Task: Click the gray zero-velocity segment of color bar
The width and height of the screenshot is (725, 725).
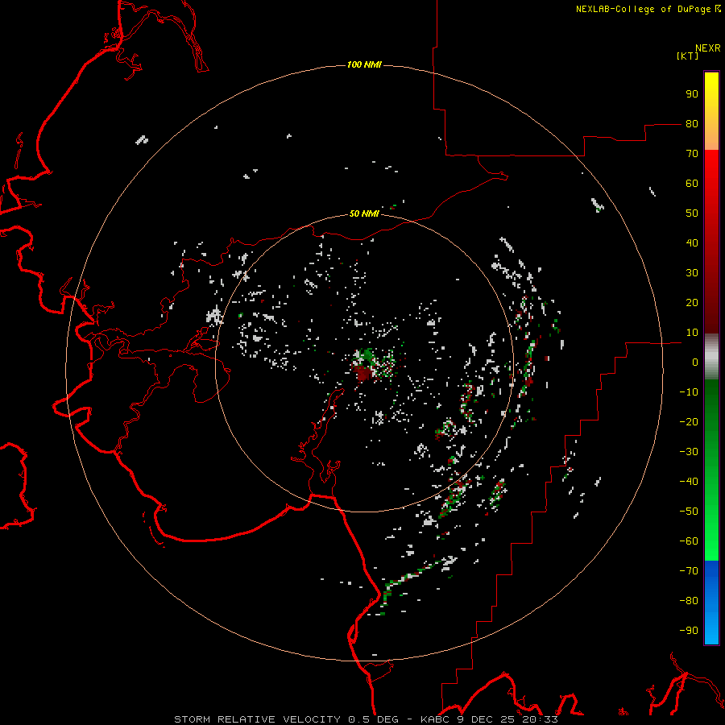Action: 711,357
